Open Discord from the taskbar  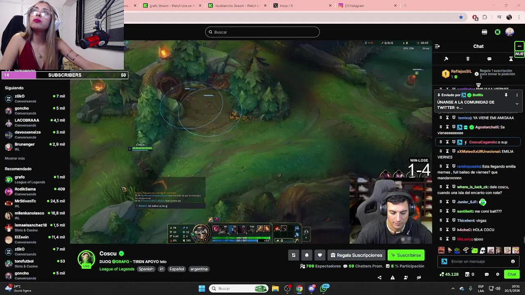point(312,288)
